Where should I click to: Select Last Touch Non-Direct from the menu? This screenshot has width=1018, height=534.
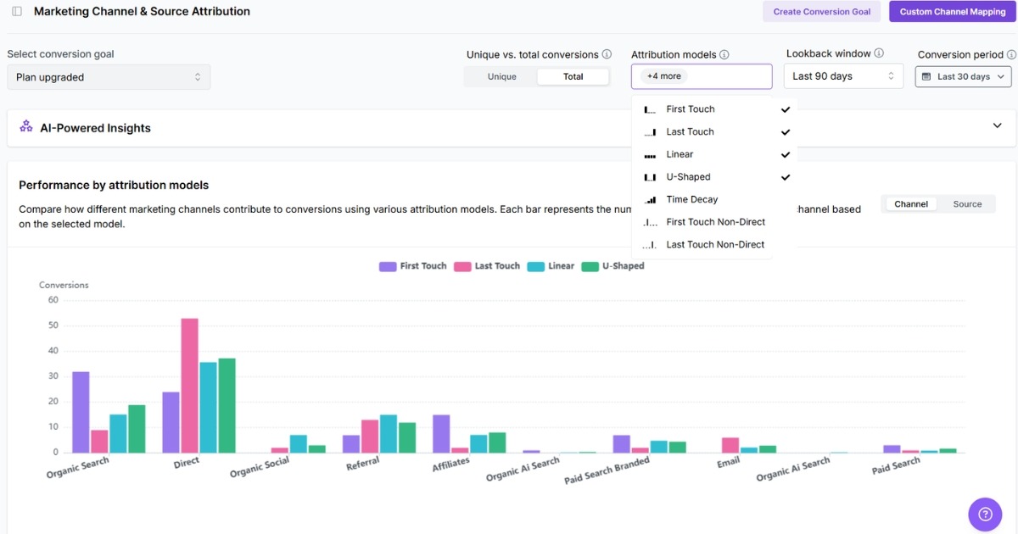coord(715,244)
